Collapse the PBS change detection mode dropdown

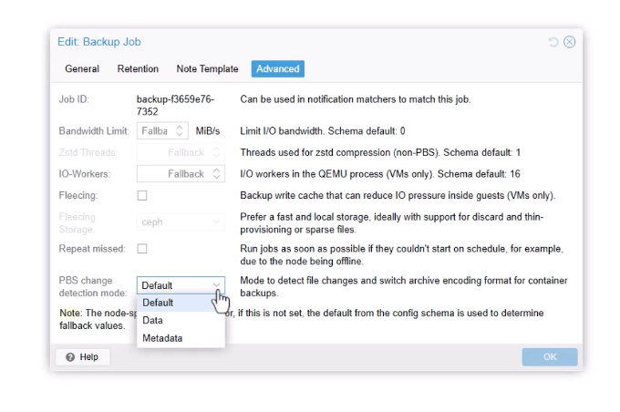(x=216, y=285)
